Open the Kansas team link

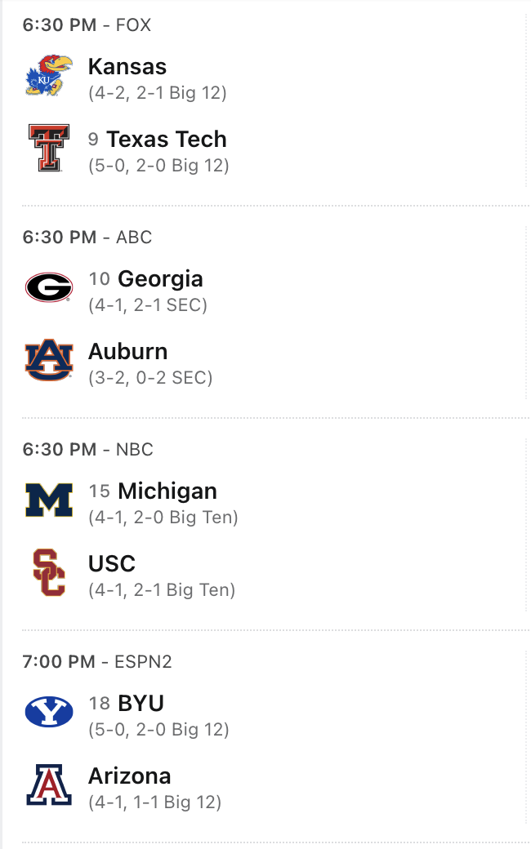click(127, 67)
